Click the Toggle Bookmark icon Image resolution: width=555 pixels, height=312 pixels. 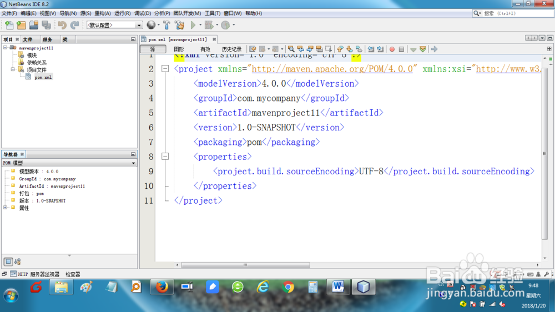pos(359,49)
